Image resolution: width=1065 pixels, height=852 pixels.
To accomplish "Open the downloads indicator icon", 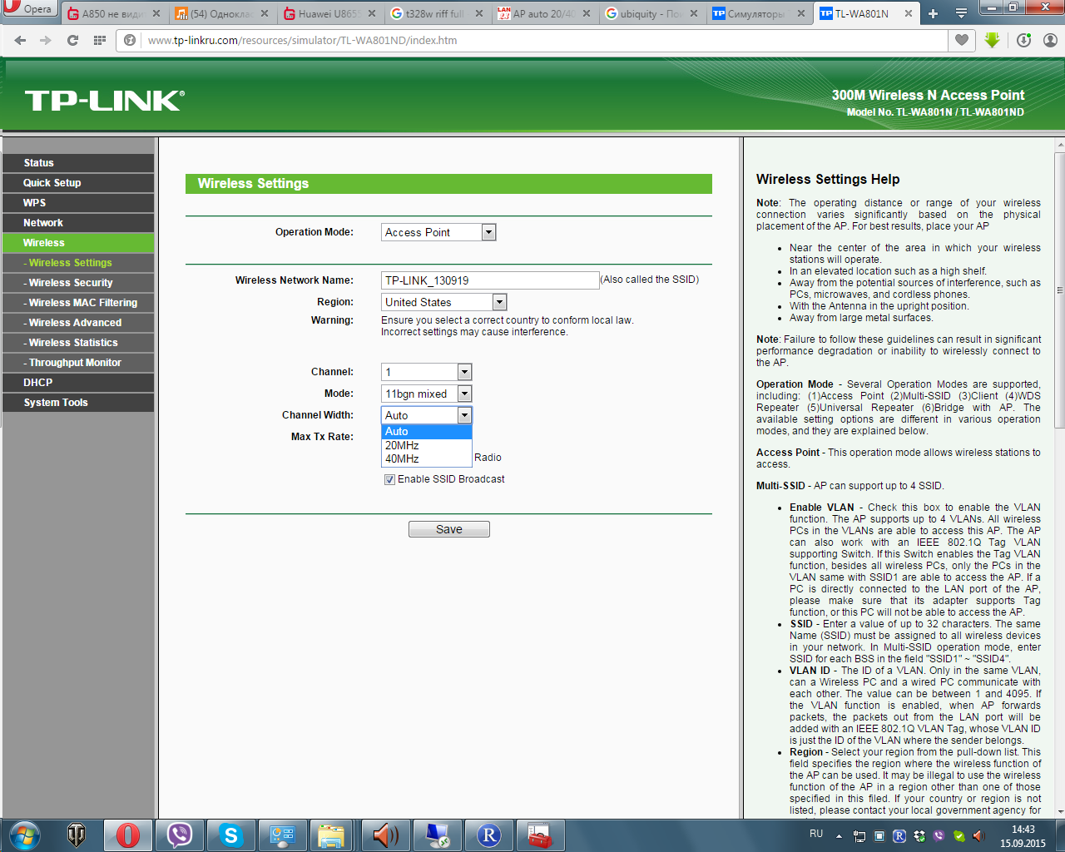I will pos(1023,40).
